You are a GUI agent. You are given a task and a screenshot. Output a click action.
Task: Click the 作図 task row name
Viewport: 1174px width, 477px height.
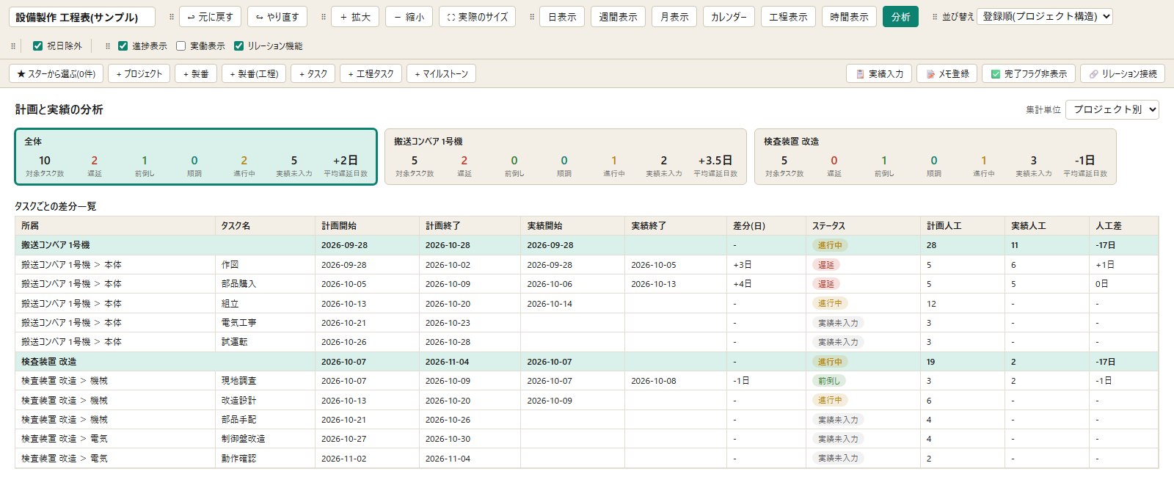[x=230, y=265]
